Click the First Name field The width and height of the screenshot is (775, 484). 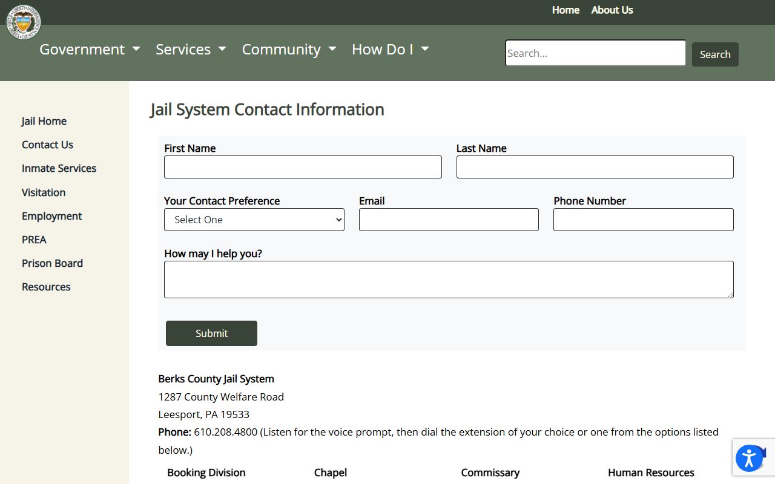[x=303, y=167]
